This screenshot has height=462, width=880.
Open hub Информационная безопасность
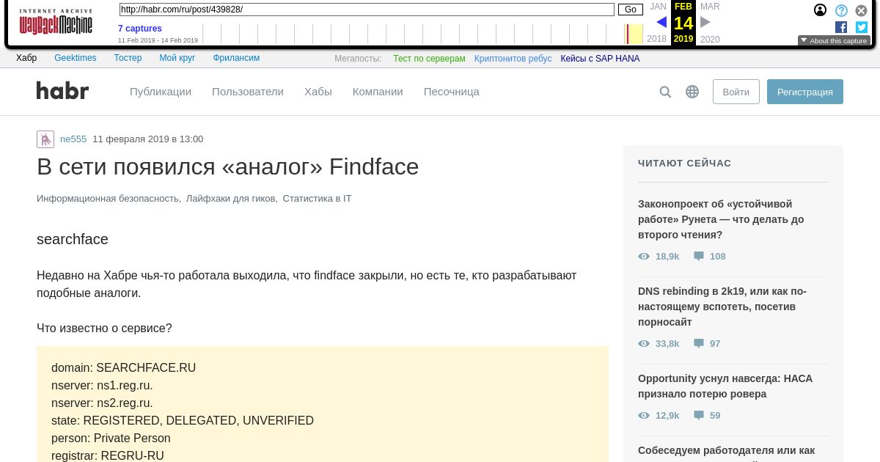[109, 199]
